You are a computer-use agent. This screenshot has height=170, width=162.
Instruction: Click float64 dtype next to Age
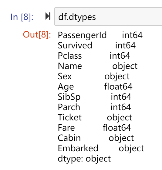[118, 87]
